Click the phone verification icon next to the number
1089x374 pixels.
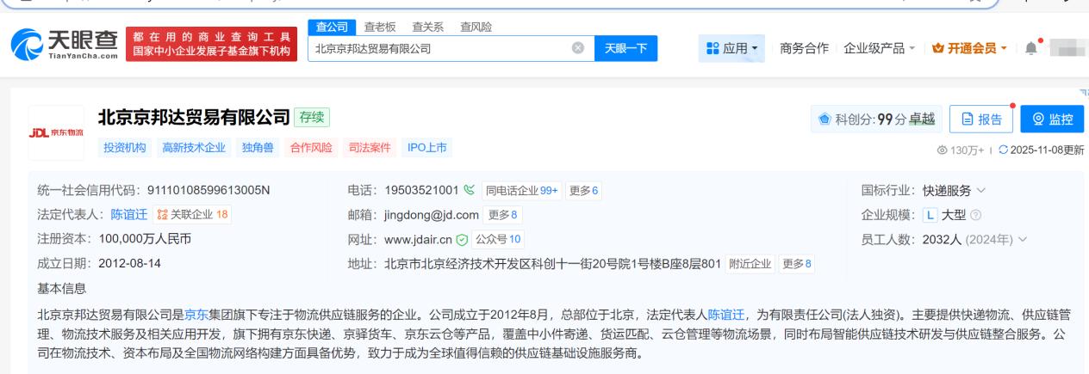point(469,190)
